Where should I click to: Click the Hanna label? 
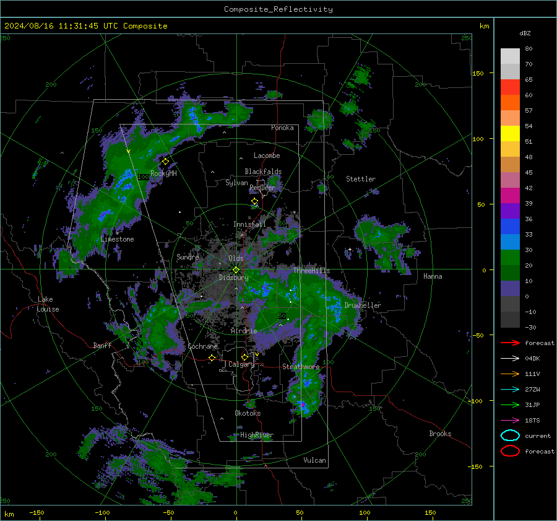click(433, 276)
